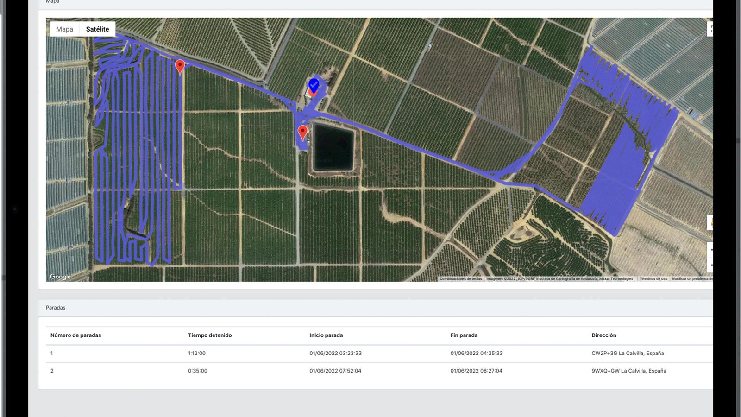This screenshot has width=741, height=417.
Task: Select the Satélite map type
Action: (97, 29)
